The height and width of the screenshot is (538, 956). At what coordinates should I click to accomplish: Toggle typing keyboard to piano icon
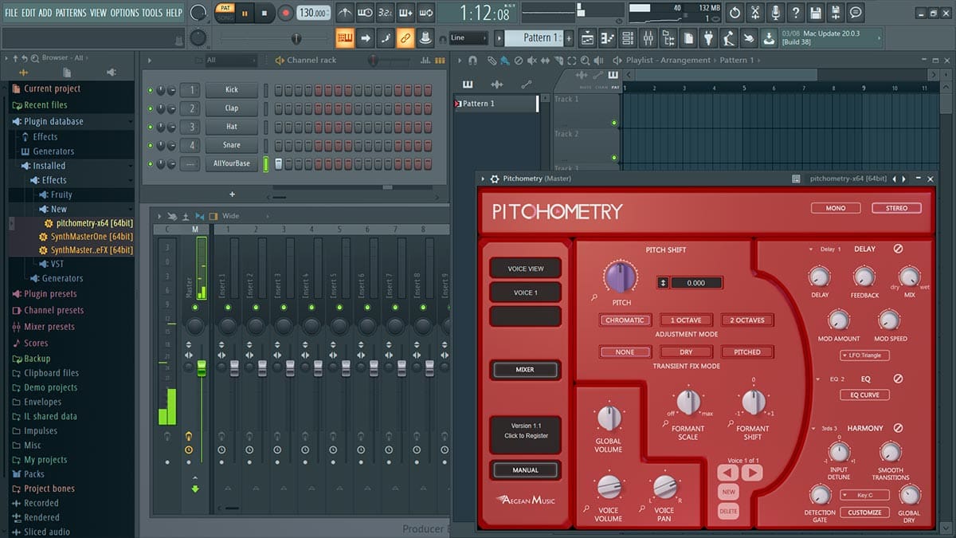pyautogui.click(x=345, y=37)
